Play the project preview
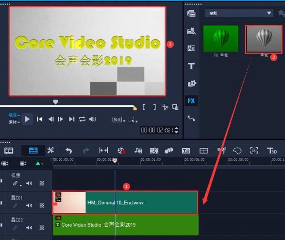The width and height of the screenshot is (285, 240). point(27,119)
